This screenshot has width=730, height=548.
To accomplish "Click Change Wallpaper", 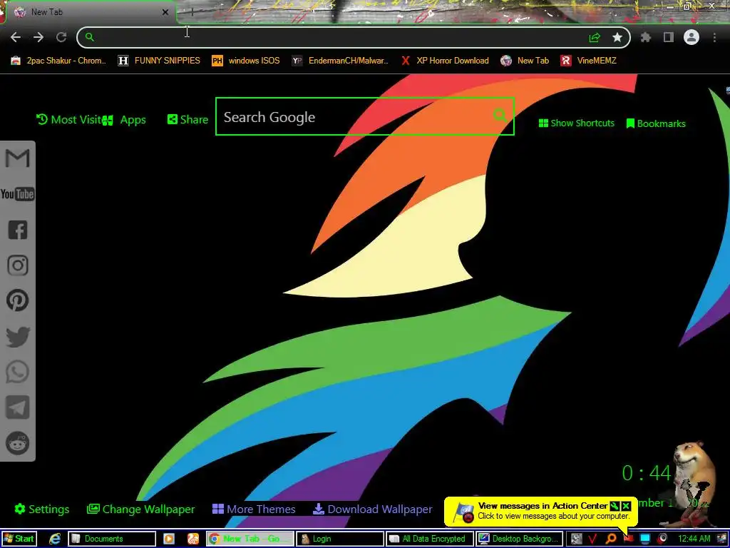I will [x=140, y=509].
